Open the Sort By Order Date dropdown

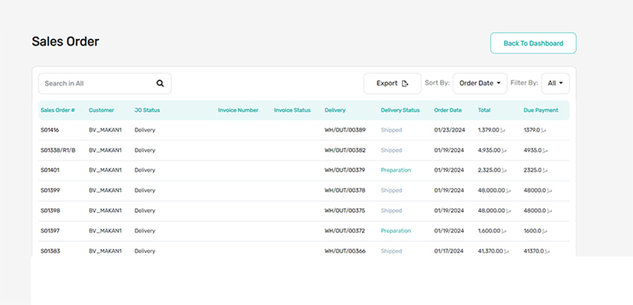(480, 83)
